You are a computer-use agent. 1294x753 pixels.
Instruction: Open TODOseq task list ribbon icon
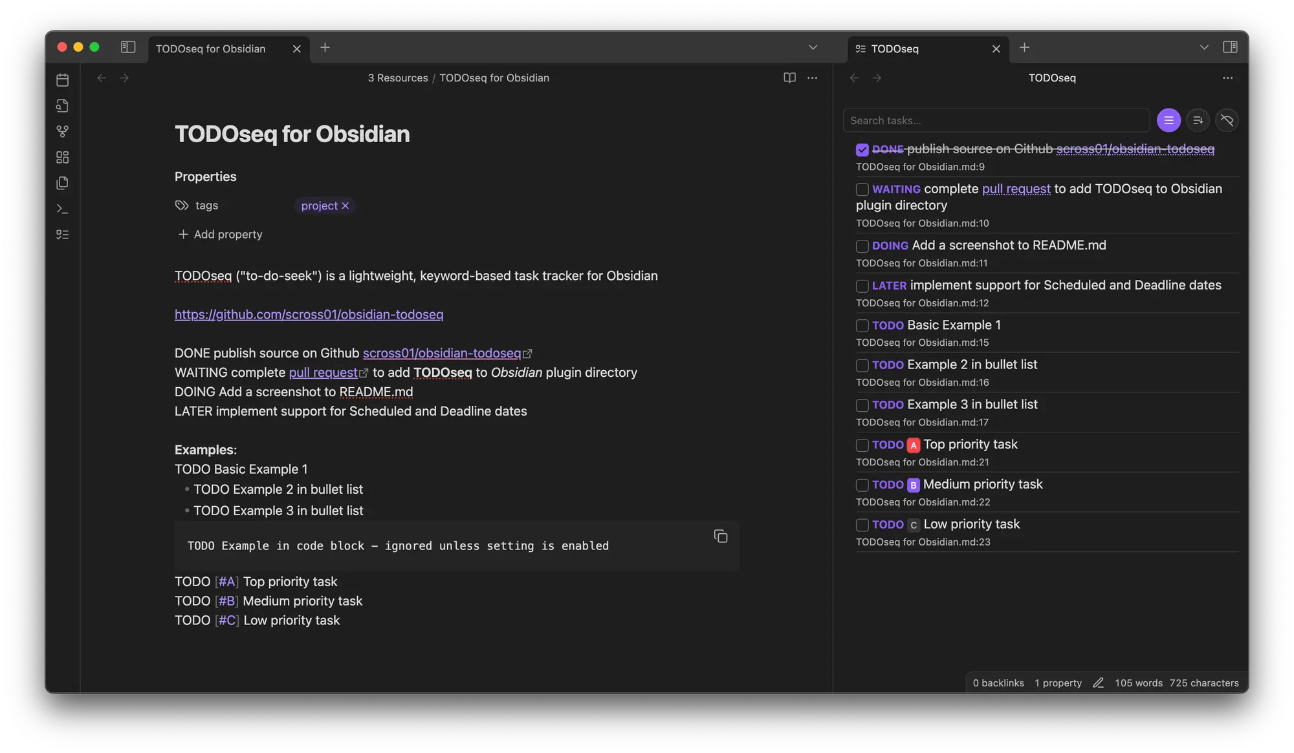[63, 235]
